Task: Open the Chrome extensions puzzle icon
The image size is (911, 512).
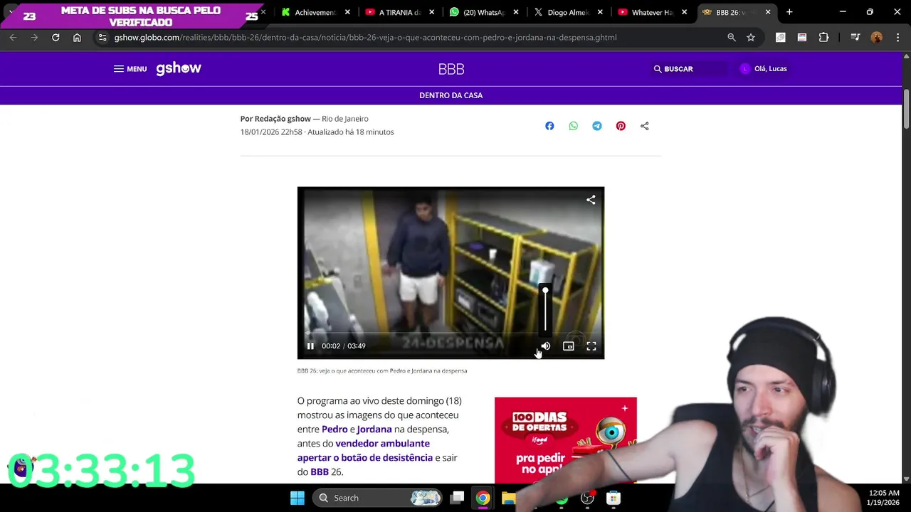Action: pos(823,38)
